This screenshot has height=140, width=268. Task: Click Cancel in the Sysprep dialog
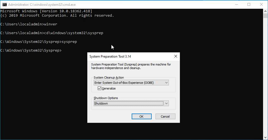point(165,117)
